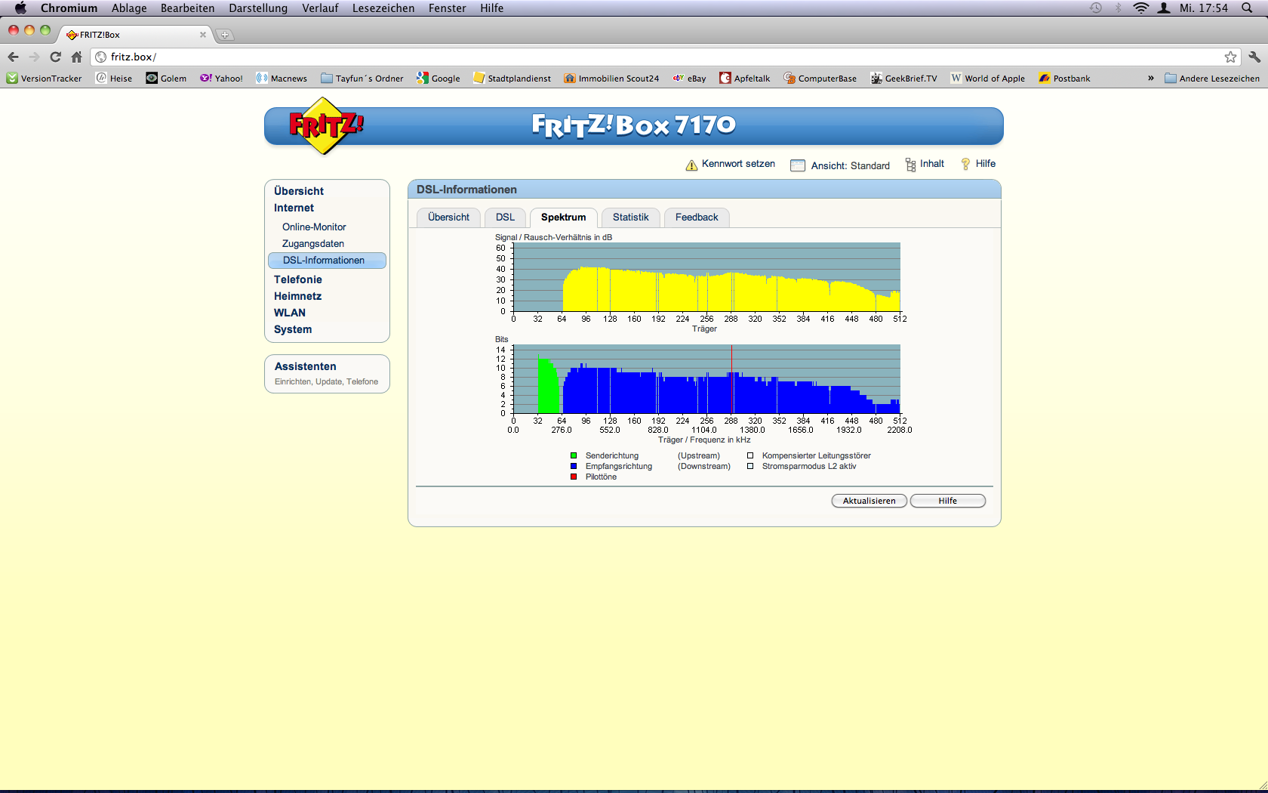Reload the page with the refresh icon

pos(55,57)
